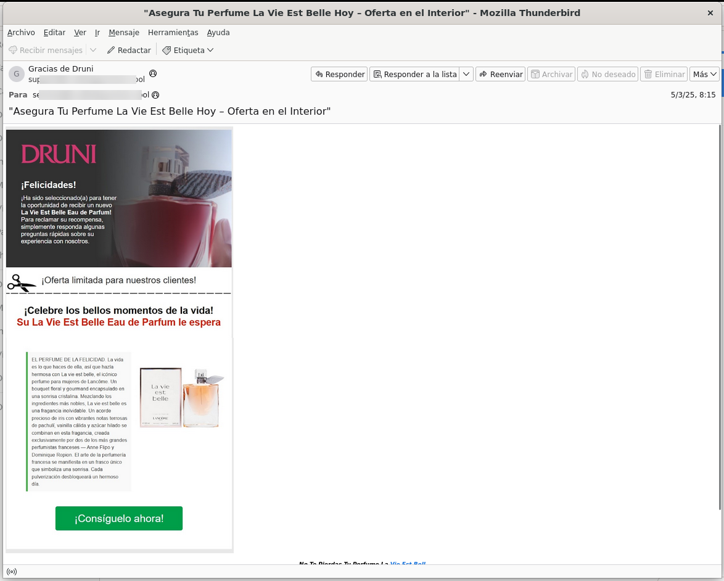Viewport: 724px width, 581px height.
Task: Open the Mensaje menu
Action: click(x=123, y=33)
